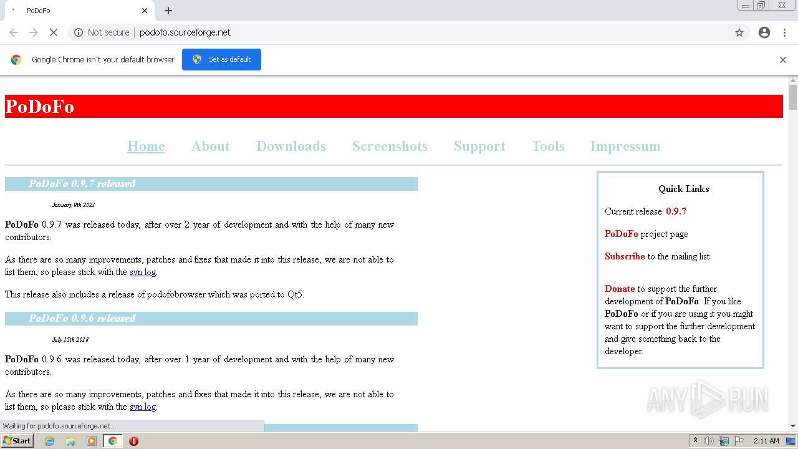Open the Screenshots navigation link

(x=390, y=146)
